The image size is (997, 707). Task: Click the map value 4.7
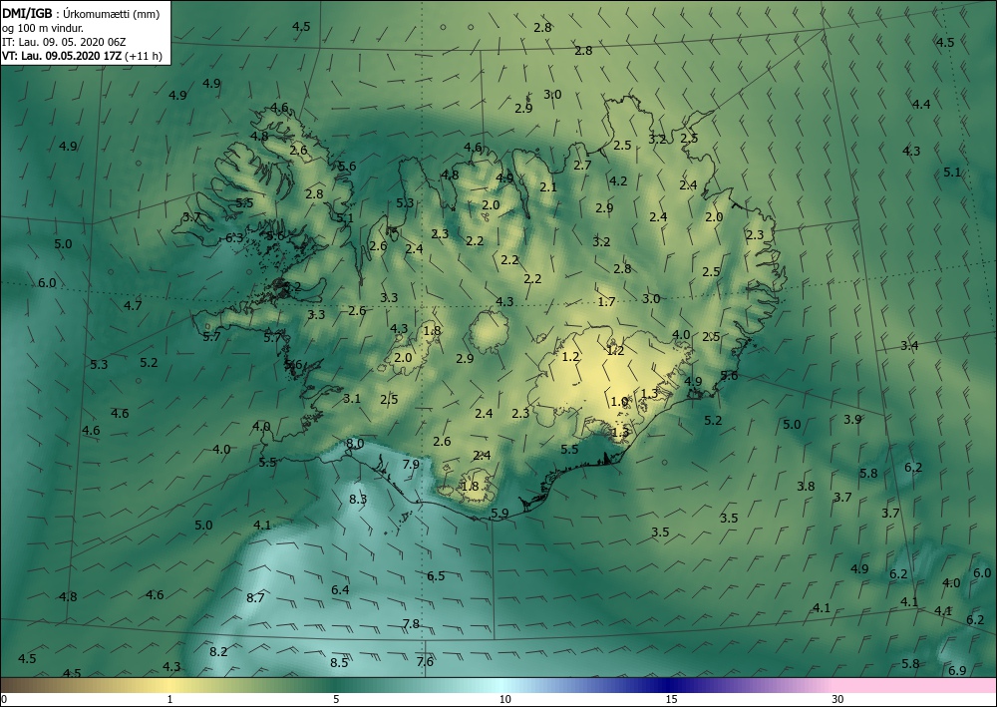pos(133,306)
